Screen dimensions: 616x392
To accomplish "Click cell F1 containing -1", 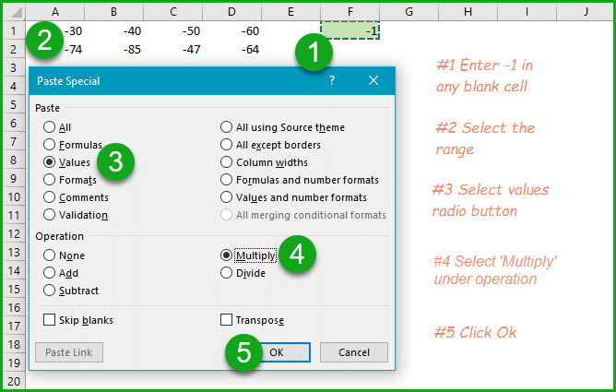I will pos(350,30).
